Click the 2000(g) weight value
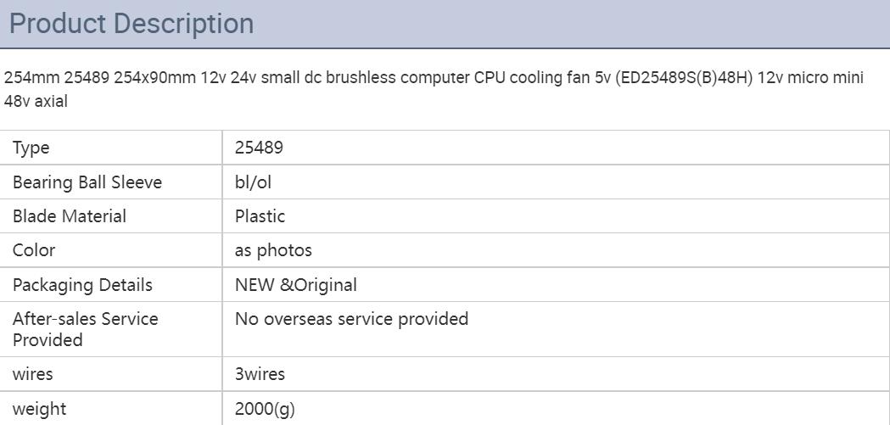Screen dimensions: 890x425 click(x=265, y=409)
